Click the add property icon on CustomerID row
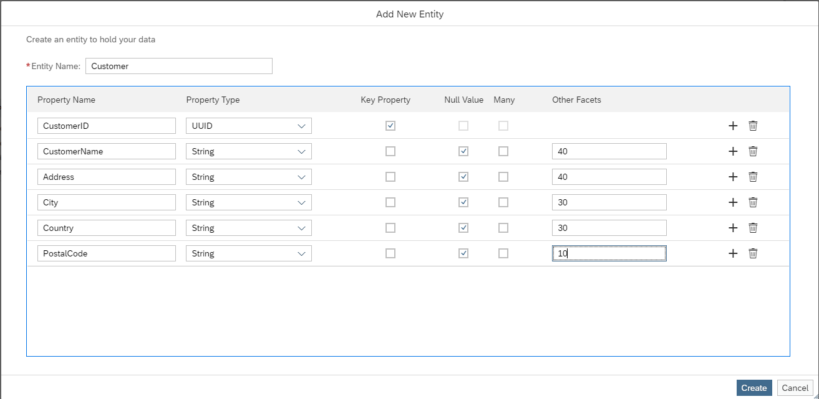The width and height of the screenshot is (819, 399). (x=733, y=125)
